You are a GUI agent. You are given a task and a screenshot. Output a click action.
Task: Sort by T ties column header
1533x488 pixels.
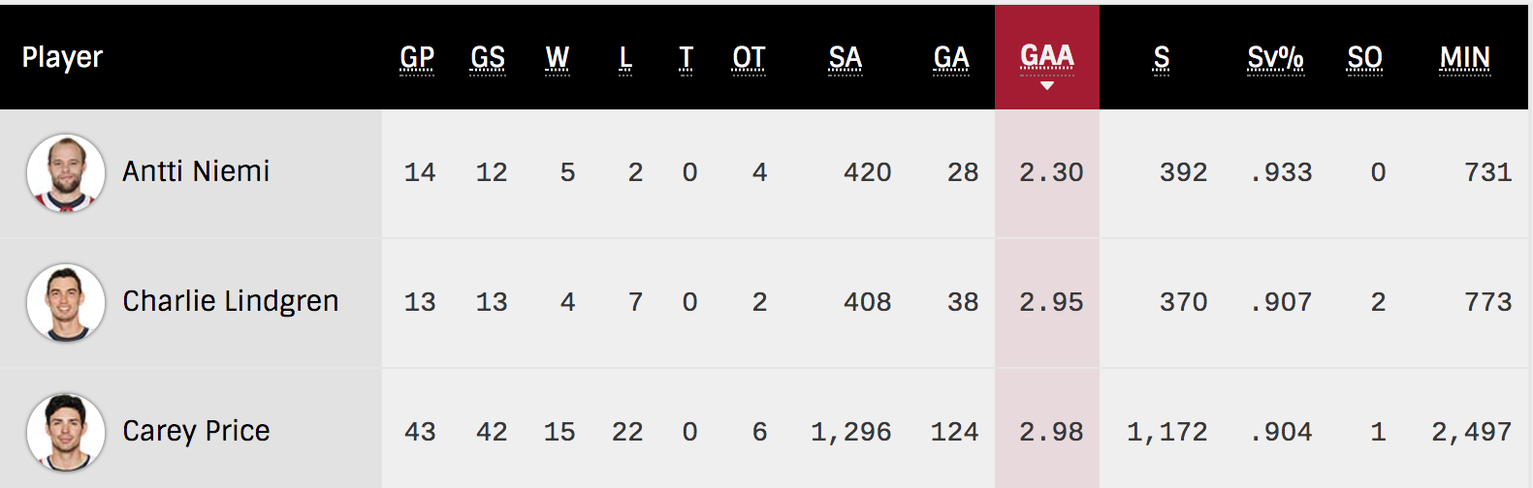(687, 58)
